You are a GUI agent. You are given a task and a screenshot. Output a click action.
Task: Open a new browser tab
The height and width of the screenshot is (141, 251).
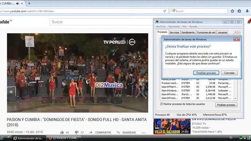[29, 4]
